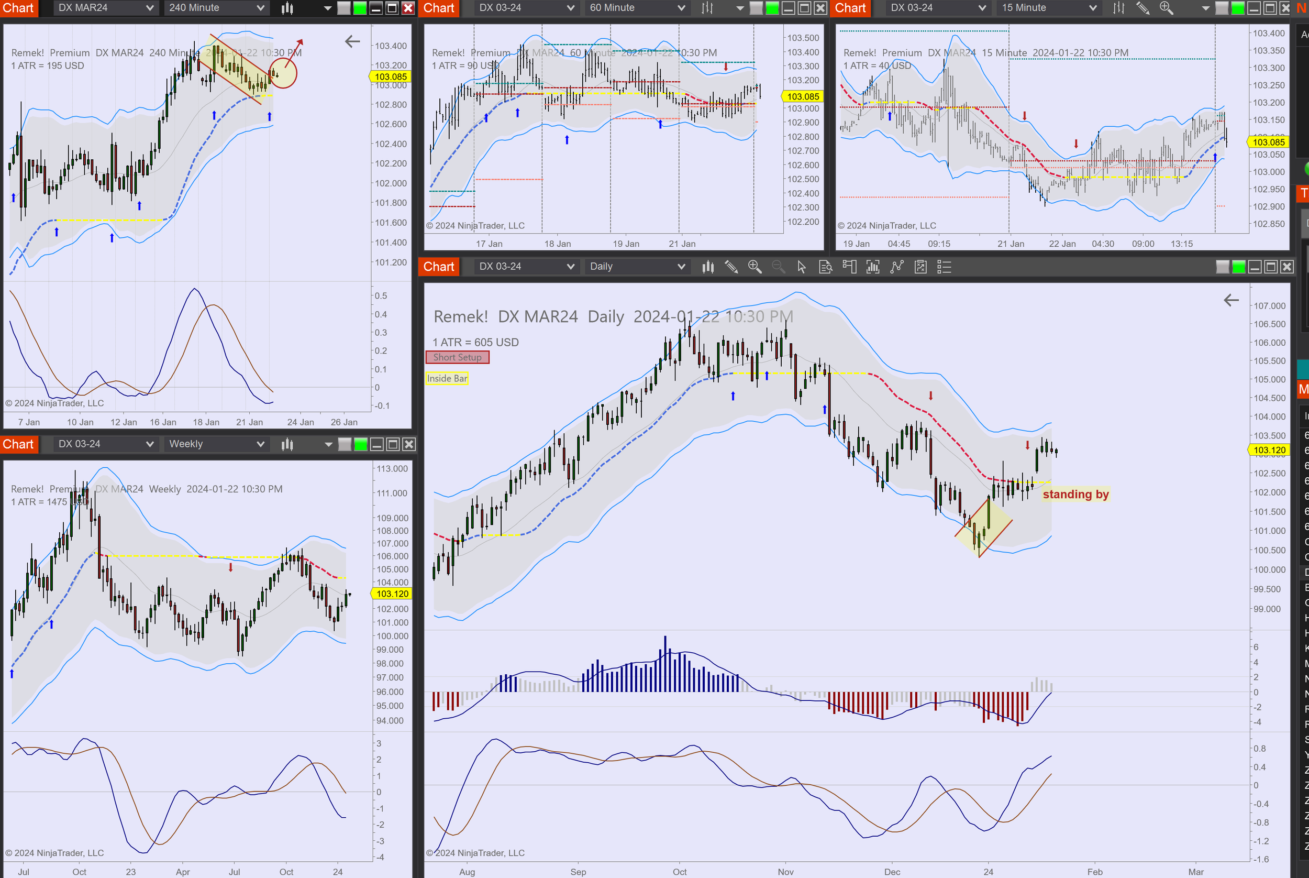This screenshot has width=1309, height=878.
Task: Select the cursor pointer tool on Daily chart
Action: (802, 267)
